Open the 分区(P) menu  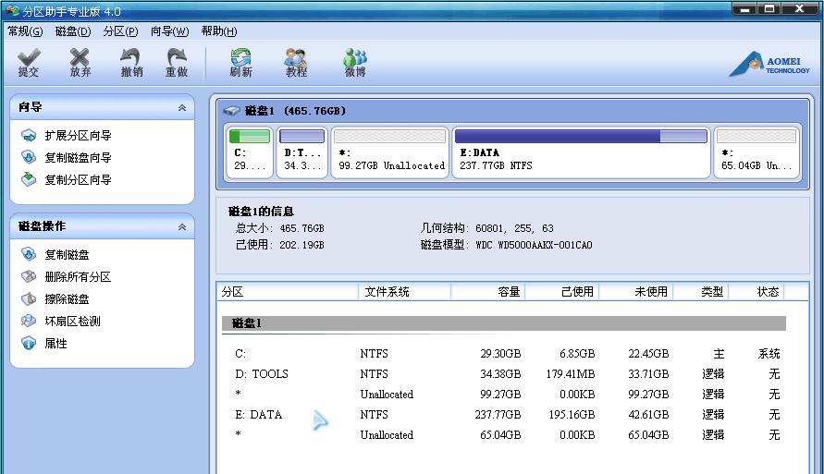[121, 31]
